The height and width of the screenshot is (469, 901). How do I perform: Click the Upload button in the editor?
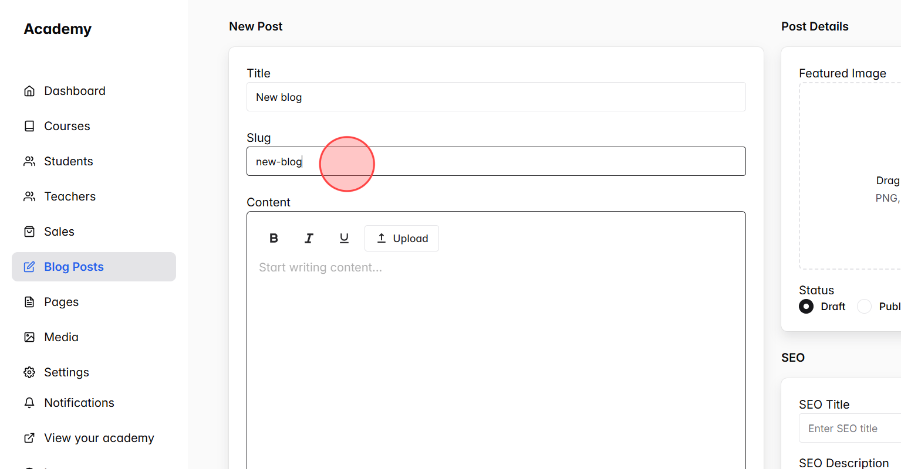click(401, 238)
